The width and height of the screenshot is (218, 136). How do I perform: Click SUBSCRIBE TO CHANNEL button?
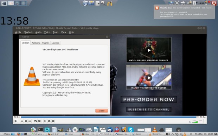[149, 109]
